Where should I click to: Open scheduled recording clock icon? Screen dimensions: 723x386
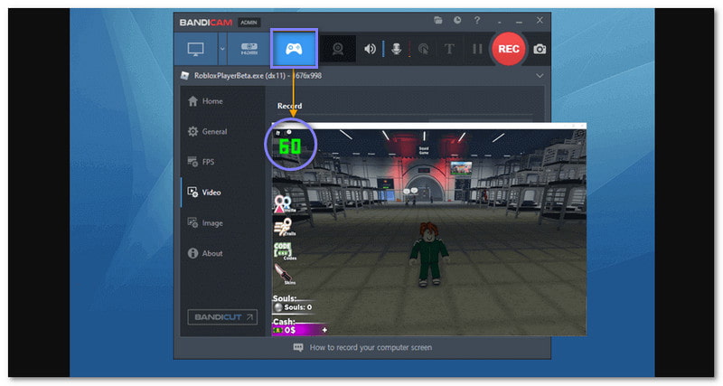(457, 20)
